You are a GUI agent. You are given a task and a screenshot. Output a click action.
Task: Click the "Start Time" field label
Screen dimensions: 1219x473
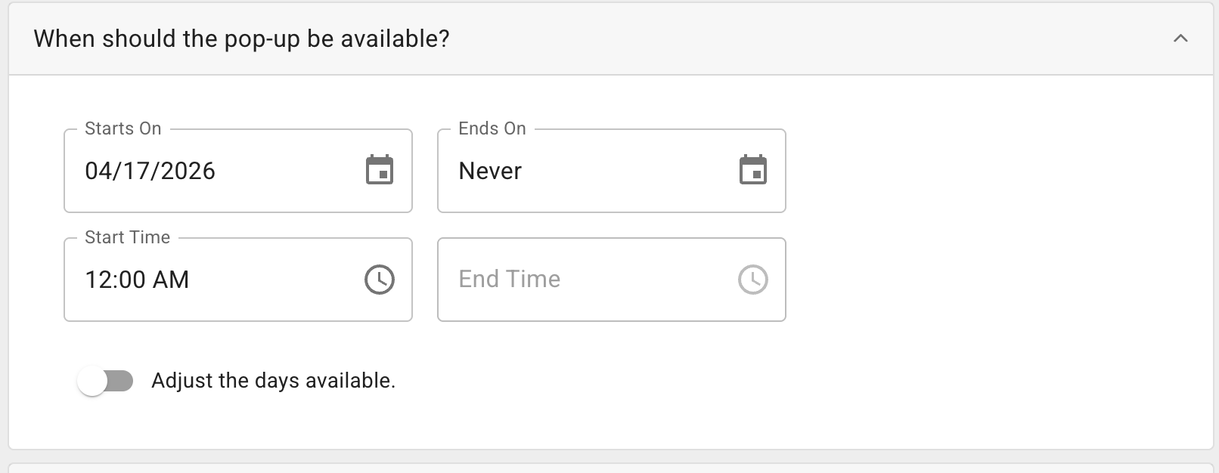(x=127, y=237)
